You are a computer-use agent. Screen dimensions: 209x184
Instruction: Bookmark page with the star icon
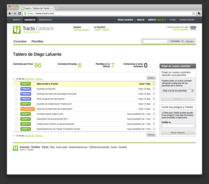point(194,13)
